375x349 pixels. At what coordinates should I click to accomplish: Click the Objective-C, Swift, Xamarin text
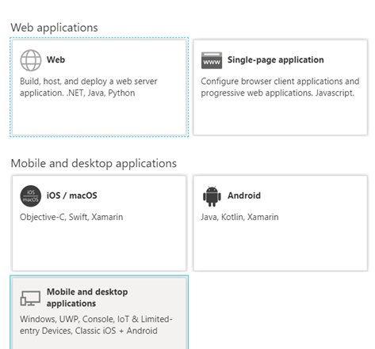(x=71, y=217)
